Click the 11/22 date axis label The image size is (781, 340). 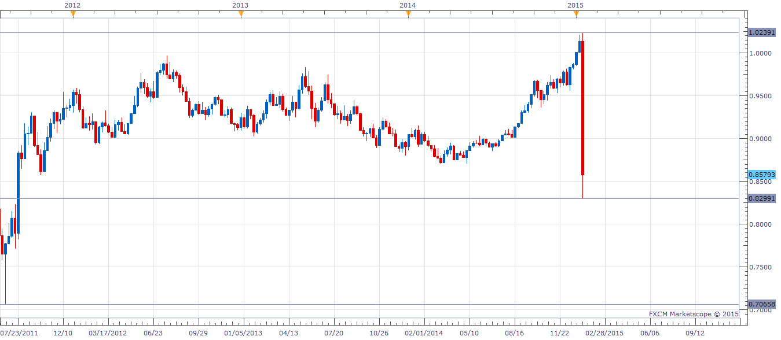560,333
